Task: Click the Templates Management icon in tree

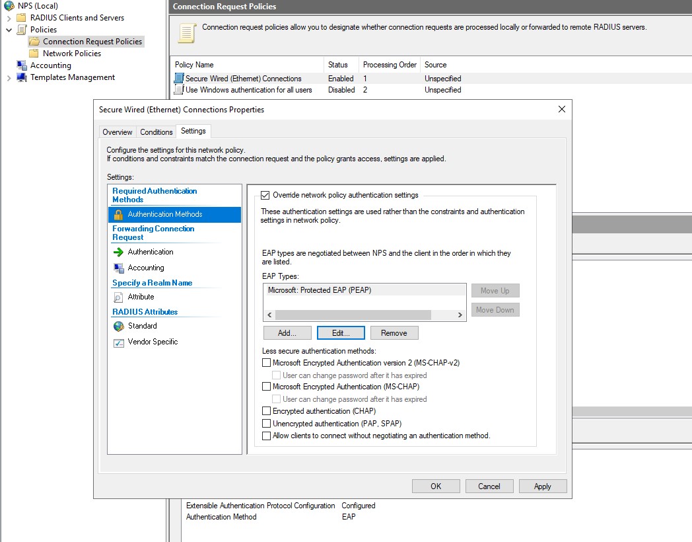Action: tap(21, 77)
